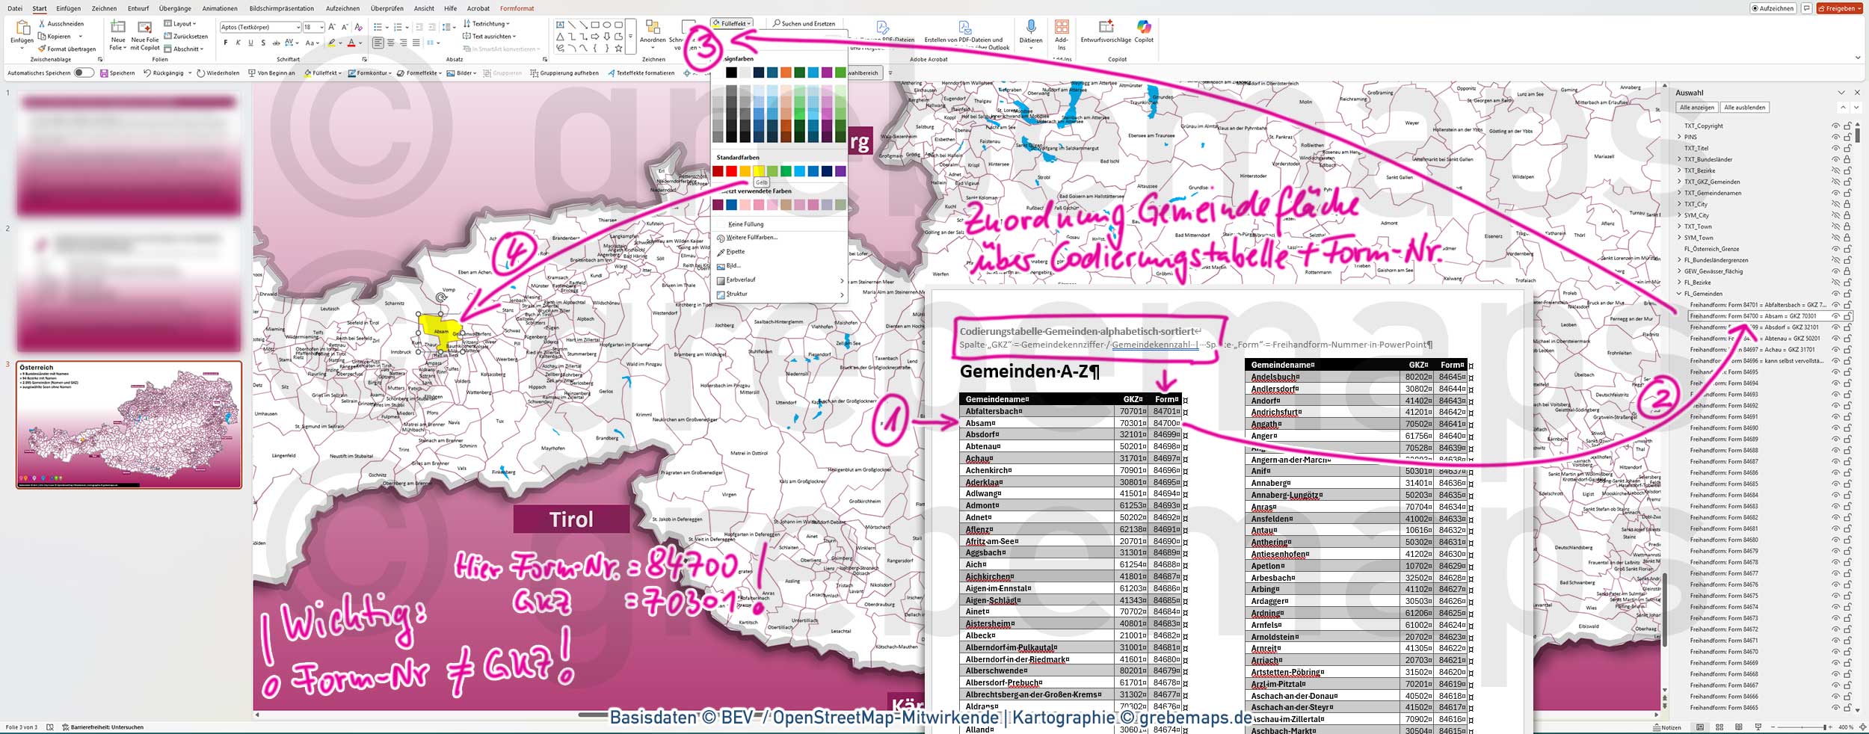
Task: Expand the PINS group in selection pane
Action: point(1679,138)
